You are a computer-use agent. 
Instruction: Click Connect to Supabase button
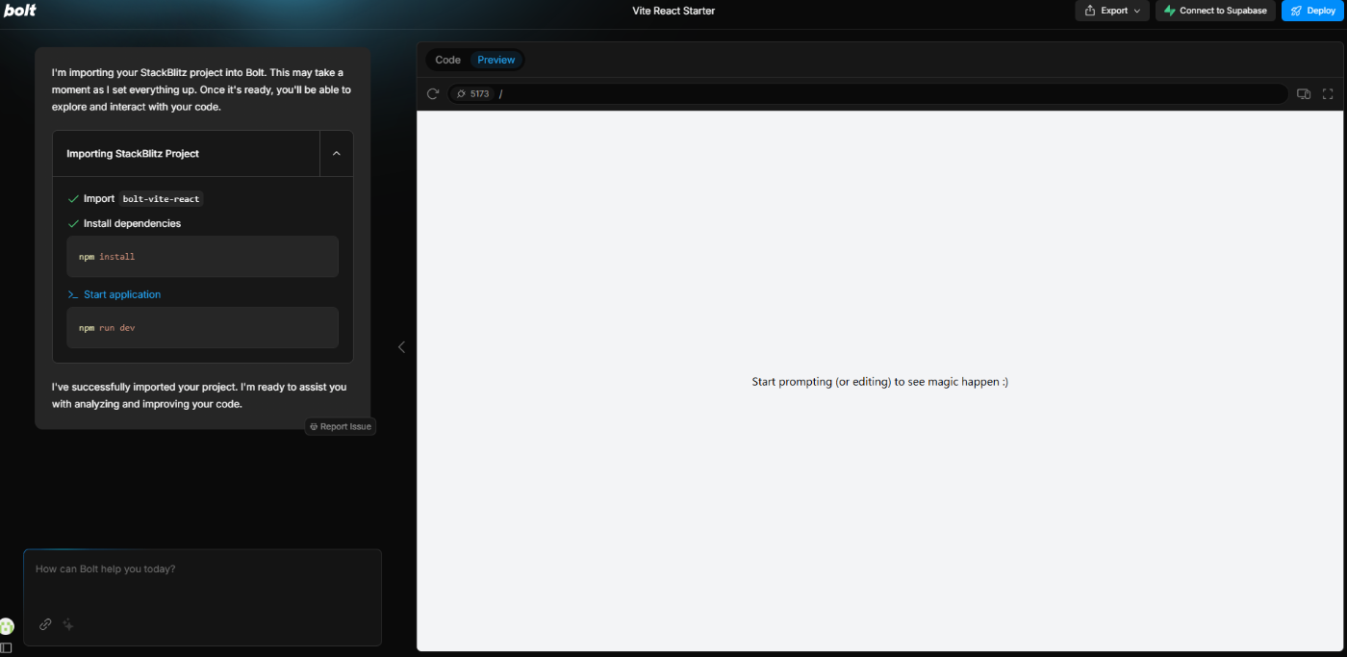coord(1215,11)
